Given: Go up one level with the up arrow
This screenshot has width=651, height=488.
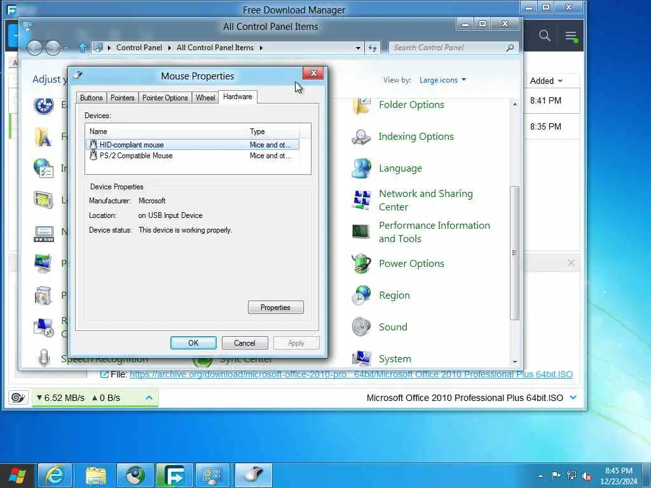Looking at the screenshot, I should coord(83,48).
